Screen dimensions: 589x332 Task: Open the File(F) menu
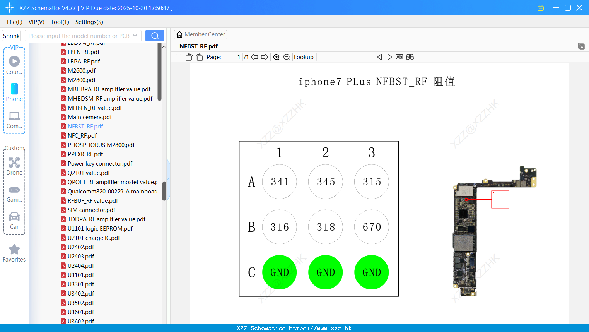click(15, 22)
